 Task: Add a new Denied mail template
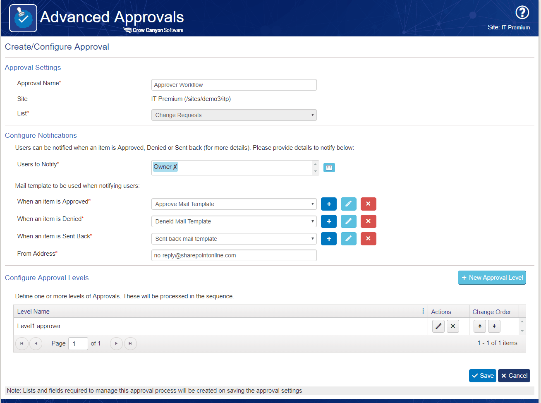click(329, 221)
